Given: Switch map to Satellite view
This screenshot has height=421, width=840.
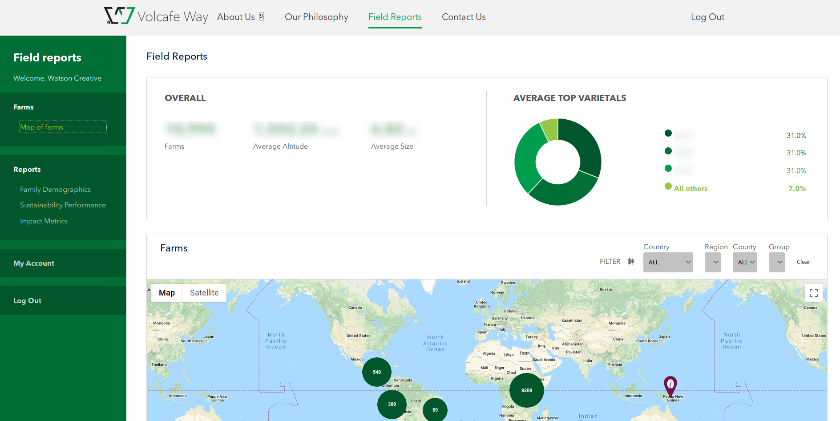Looking at the screenshot, I should coord(204,293).
